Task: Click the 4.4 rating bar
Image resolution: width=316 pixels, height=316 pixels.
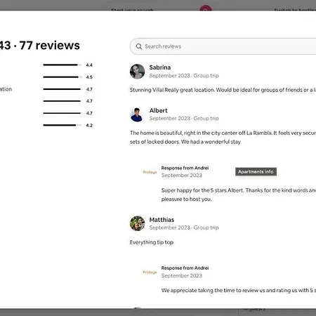Action: 62,65
